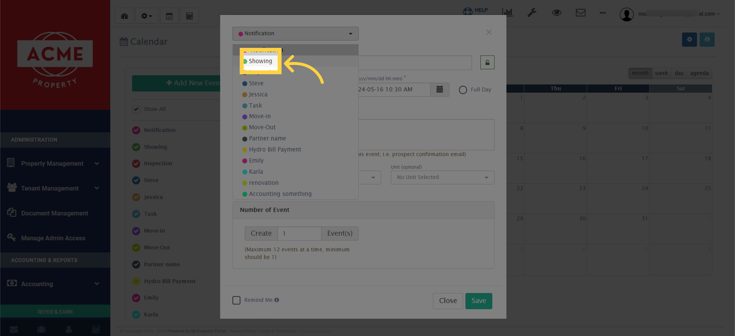Open the HELP support icon
Viewport: 735px width, 336px height.
(x=475, y=11)
